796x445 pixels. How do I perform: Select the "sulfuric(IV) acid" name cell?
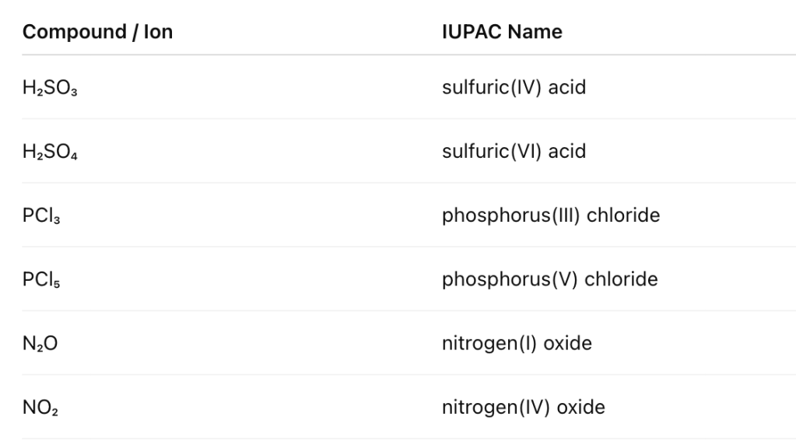514,87
